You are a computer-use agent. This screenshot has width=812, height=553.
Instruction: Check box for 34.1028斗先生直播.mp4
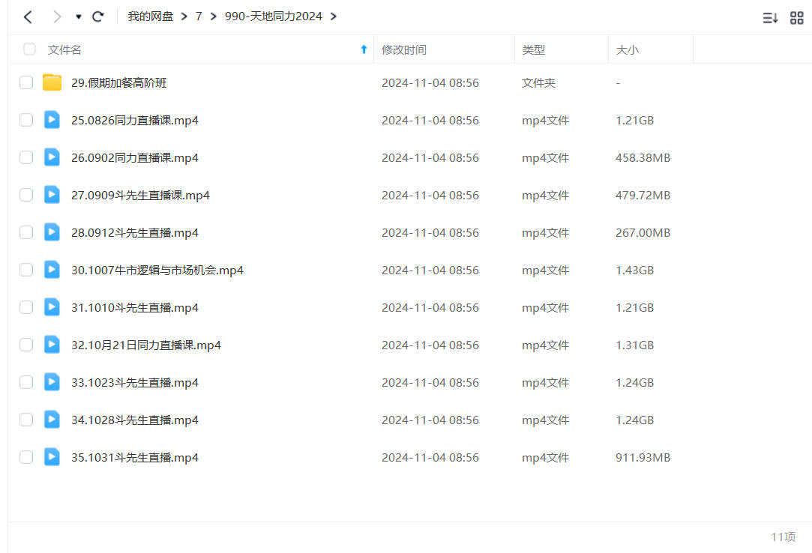click(26, 420)
